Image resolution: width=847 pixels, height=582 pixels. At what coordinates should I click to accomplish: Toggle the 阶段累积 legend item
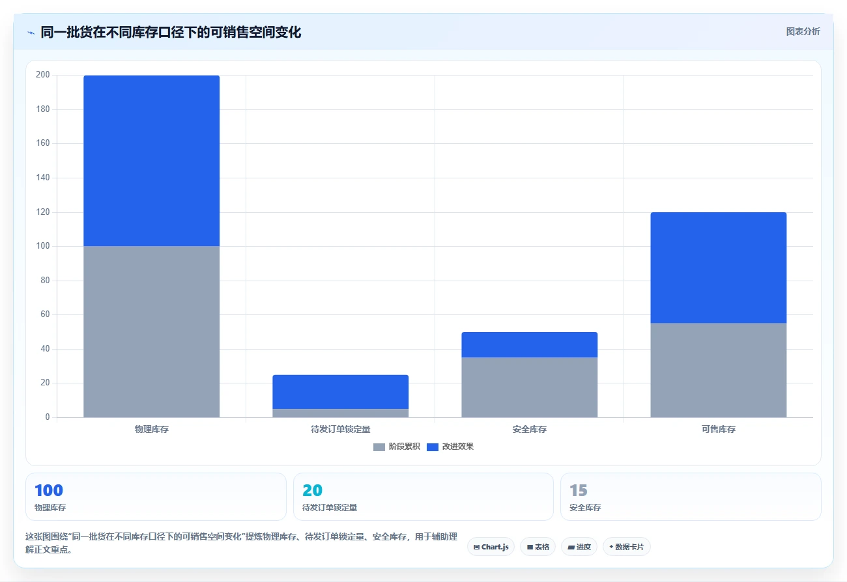point(397,447)
